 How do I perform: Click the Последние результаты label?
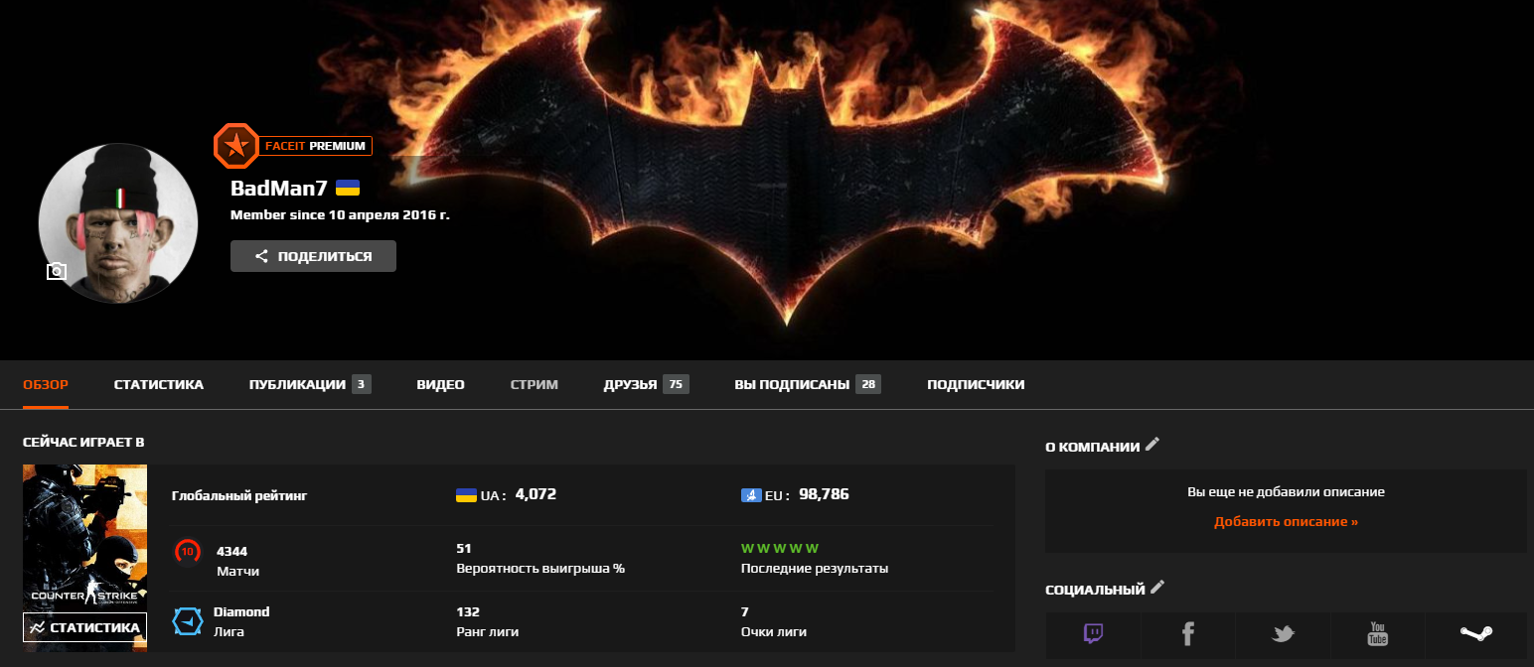click(815, 569)
